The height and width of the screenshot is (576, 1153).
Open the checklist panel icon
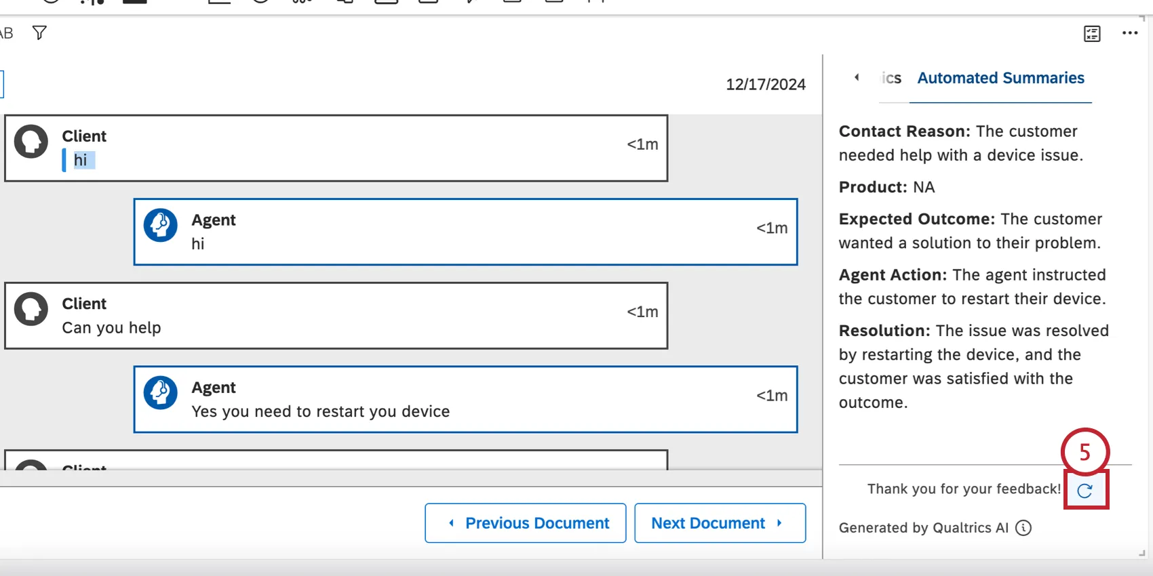[x=1092, y=33]
